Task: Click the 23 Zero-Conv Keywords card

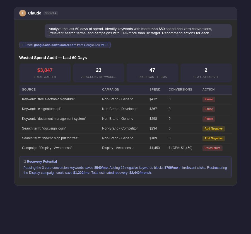Action: (98, 73)
